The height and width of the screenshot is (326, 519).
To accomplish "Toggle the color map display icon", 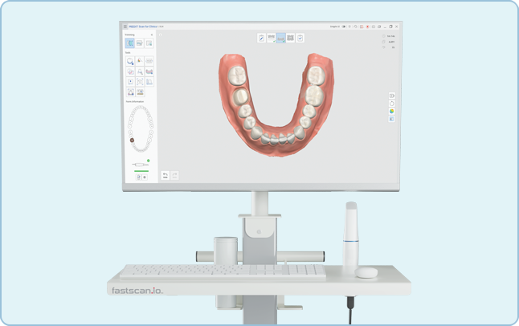I will (391, 111).
